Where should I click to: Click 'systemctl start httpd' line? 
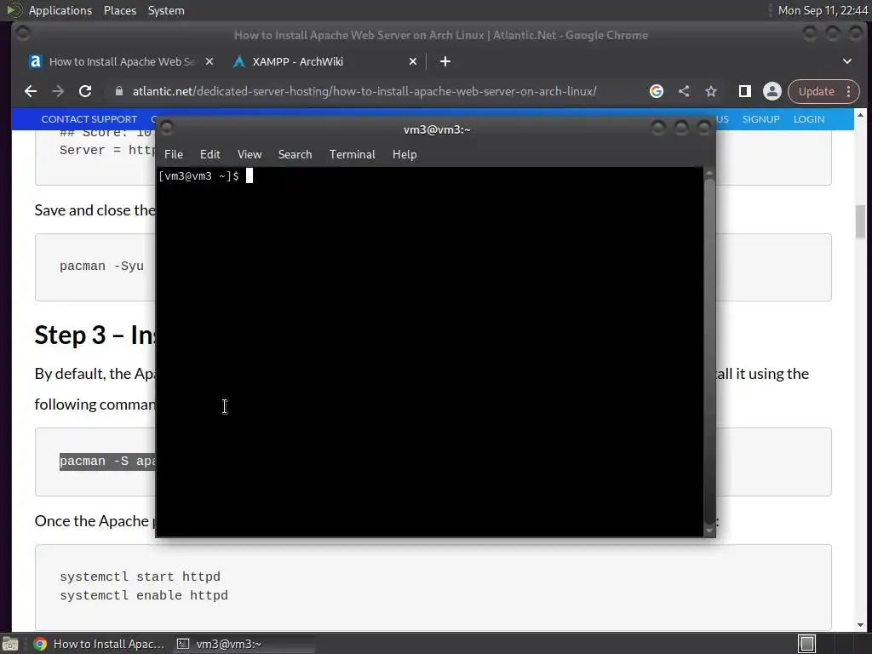click(x=141, y=577)
